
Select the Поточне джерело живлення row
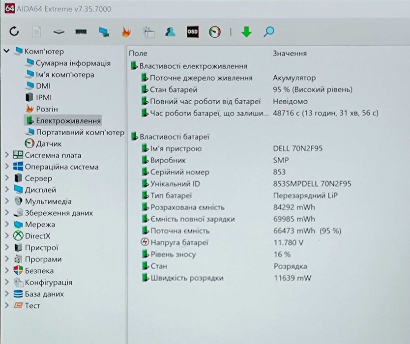197,78
